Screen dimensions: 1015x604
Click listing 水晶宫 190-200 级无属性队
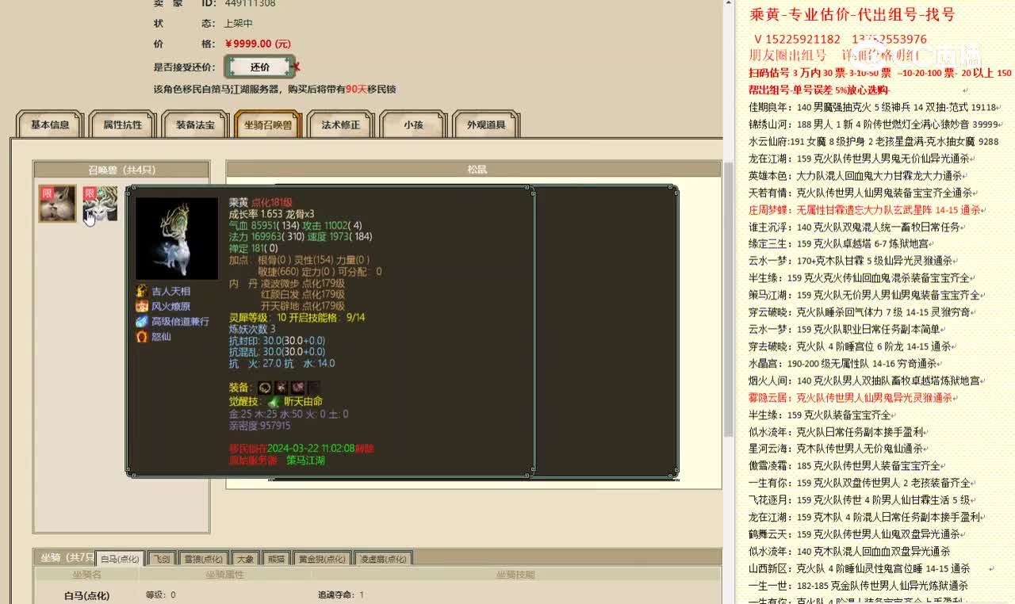pos(843,364)
